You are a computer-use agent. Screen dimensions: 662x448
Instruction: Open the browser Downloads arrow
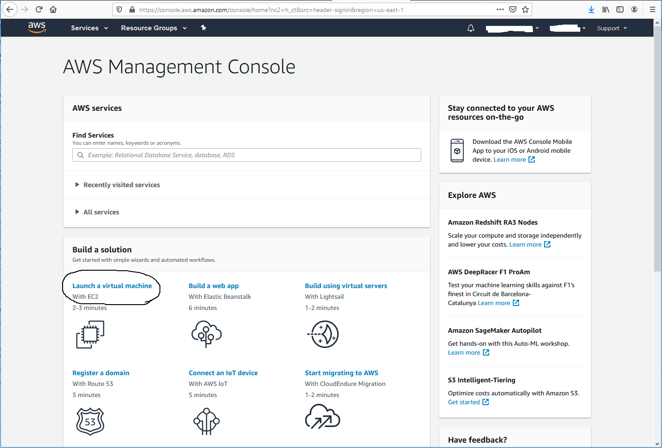[x=591, y=9]
